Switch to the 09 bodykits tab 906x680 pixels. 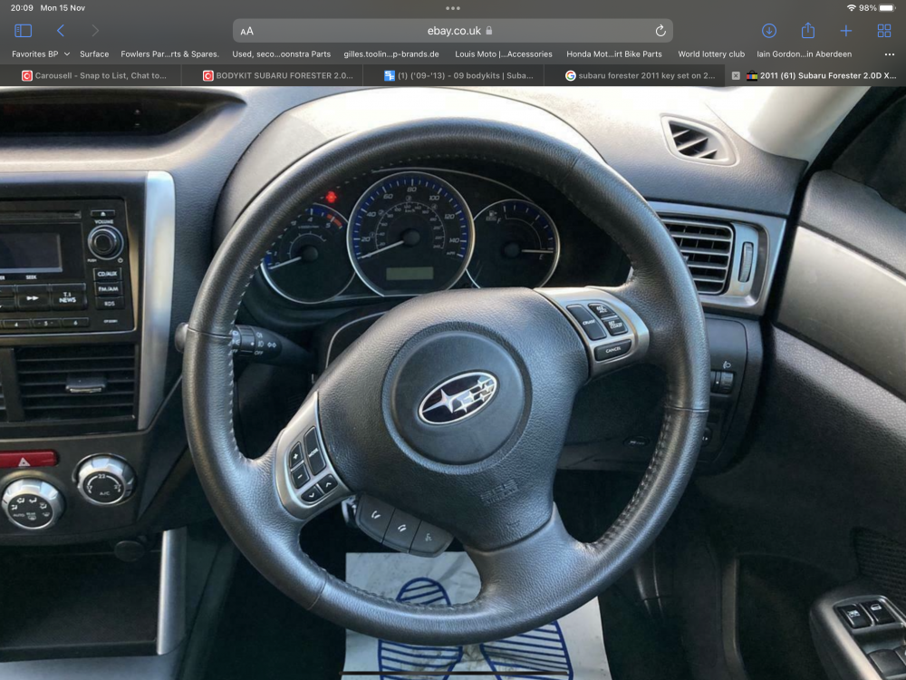(458, 76)
